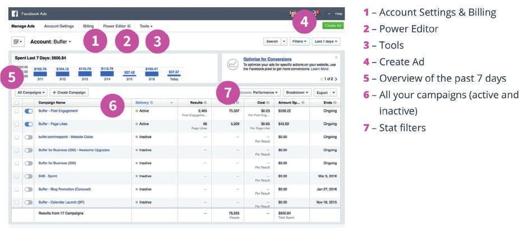Open Buffer - Blog Promotion (Carousel) campaign link
Image resolution: width=529 pixels, height=231 pixels.
pos(67,189)
